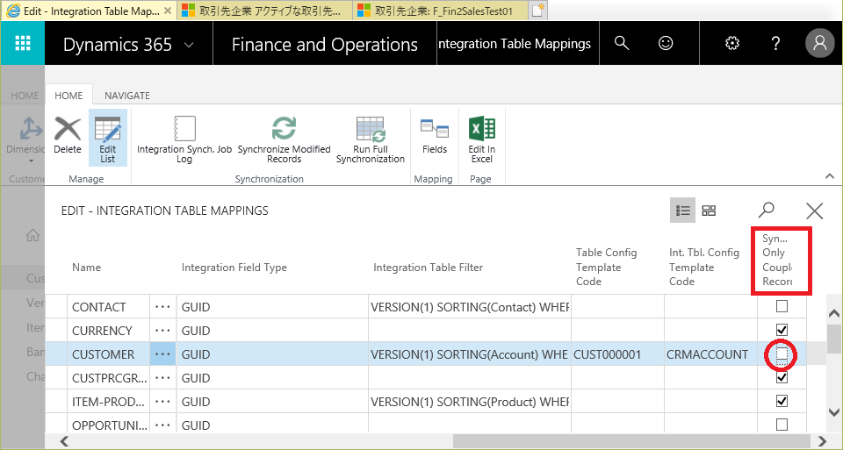The image size is (843, 450).
Task: Switch to list view icon
Action: (x=683, y=211)
